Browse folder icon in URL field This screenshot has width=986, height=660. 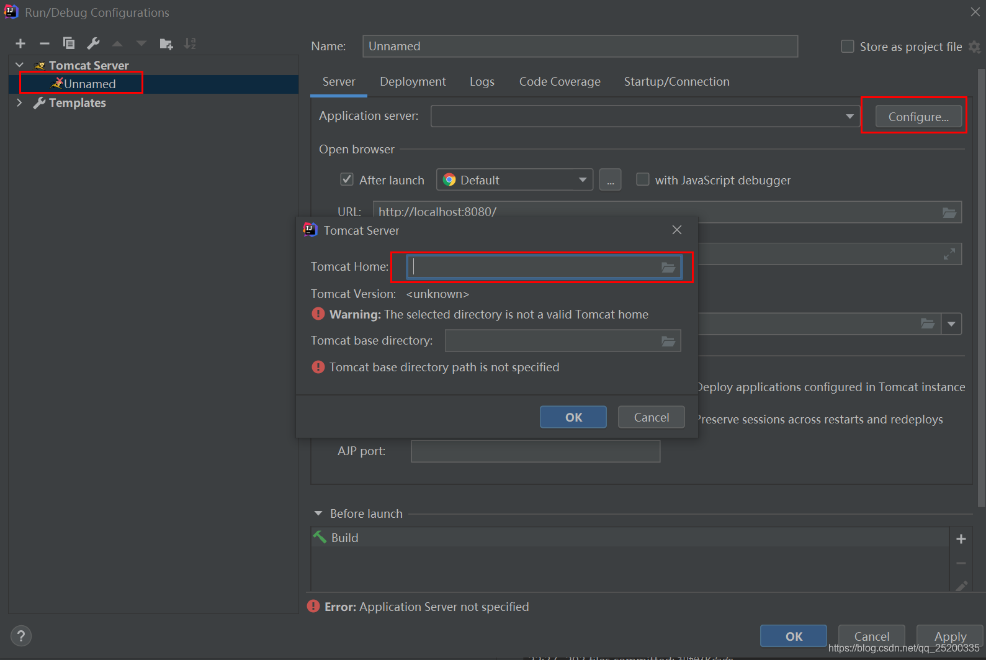(x=949, y=212)
